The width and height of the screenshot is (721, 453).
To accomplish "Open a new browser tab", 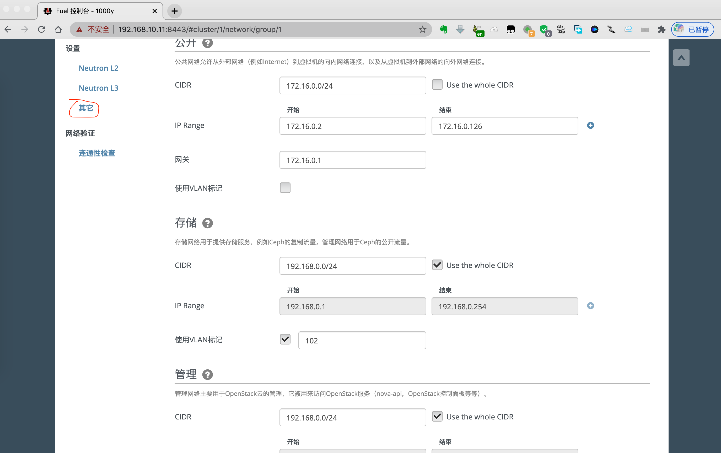I will pyautogui.click(x=175, y=11).
